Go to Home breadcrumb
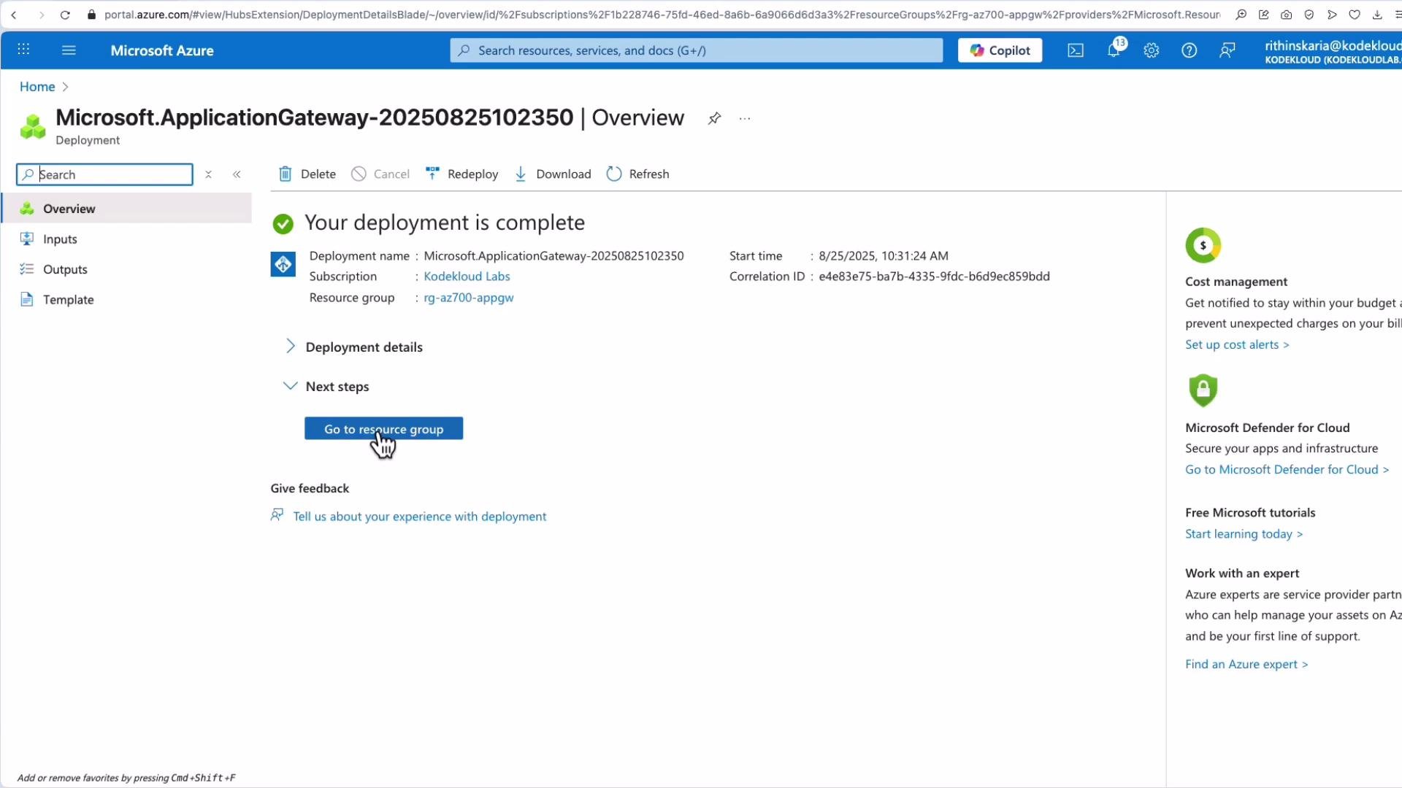 click(37, 86)
